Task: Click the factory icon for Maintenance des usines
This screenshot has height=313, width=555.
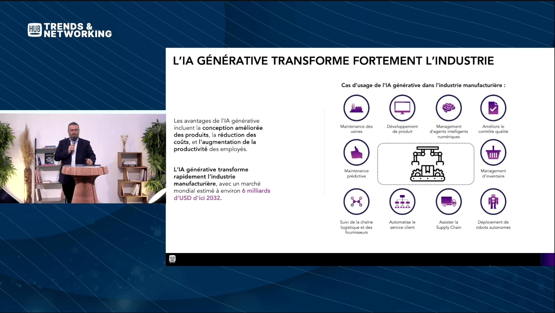Action: [x=356, y=108]
